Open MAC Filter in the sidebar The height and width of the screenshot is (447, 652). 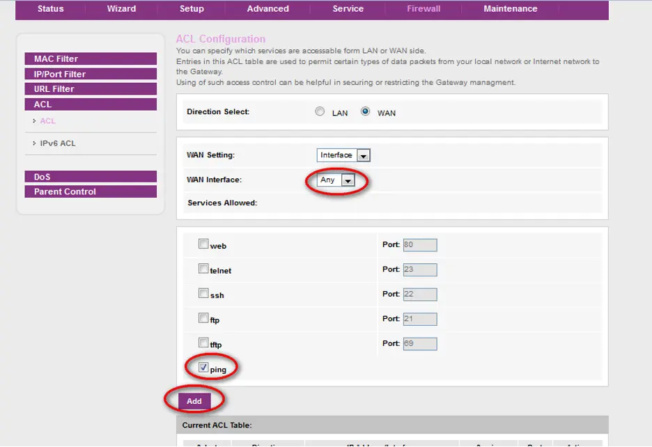point(90,59)
